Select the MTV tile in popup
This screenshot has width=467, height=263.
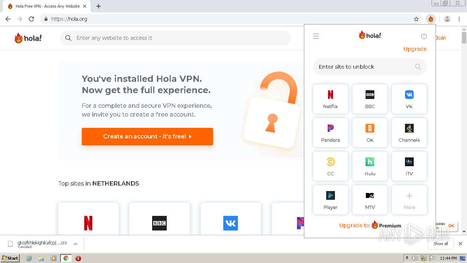370,200
